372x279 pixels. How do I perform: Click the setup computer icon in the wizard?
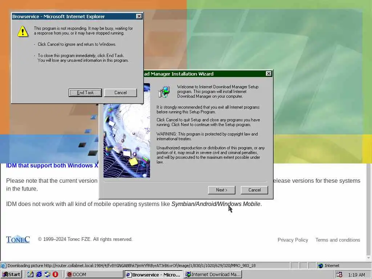pos(164,92)
